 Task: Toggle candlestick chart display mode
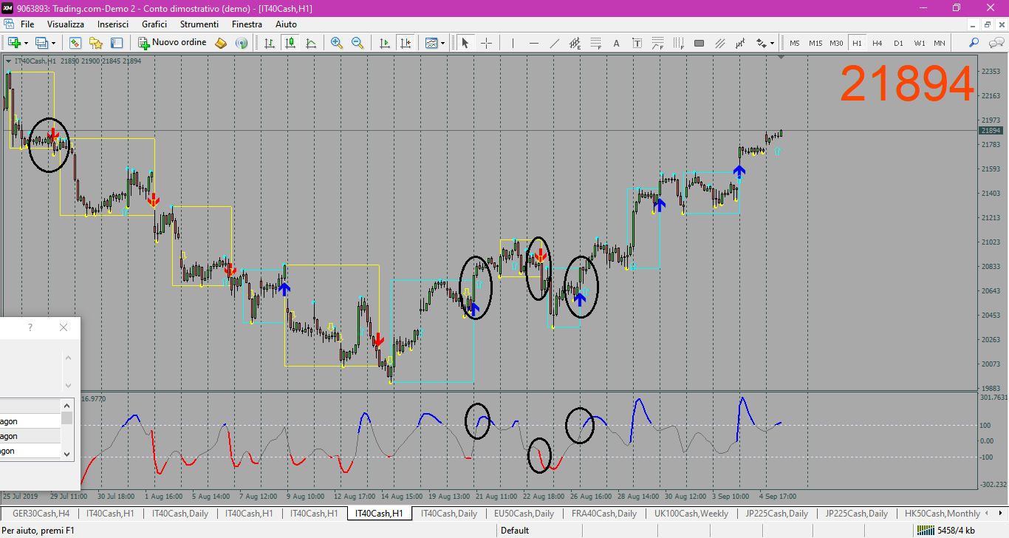tap(290, 43)
